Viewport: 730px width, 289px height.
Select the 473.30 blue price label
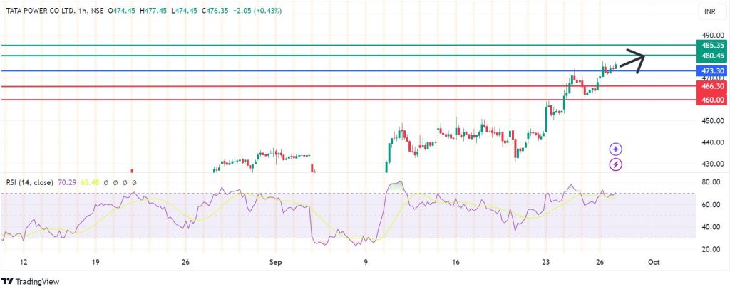click(711, 71)
